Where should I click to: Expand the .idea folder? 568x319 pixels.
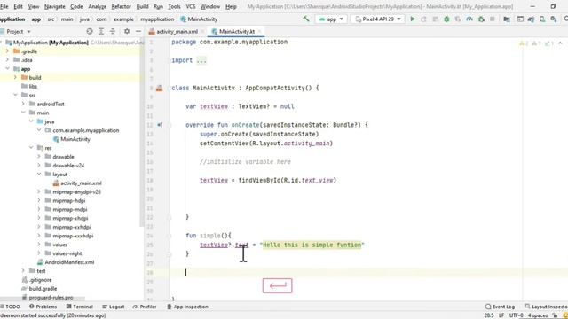(7, 60)
